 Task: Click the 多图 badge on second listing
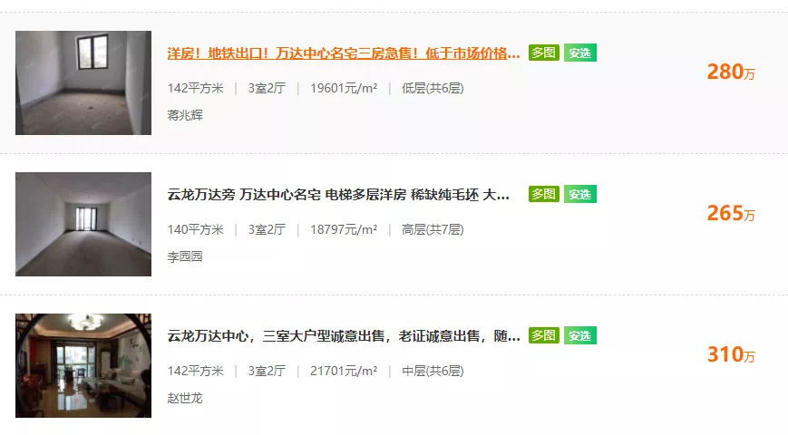544,194
